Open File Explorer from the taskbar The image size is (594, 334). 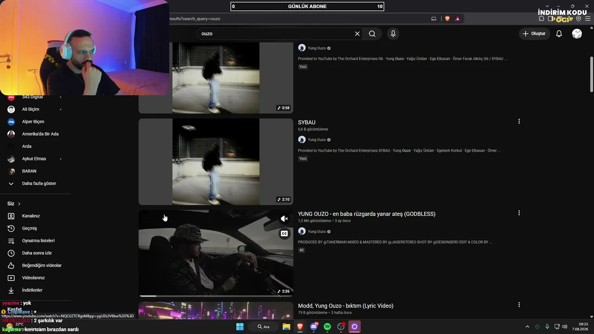point(286,327)
